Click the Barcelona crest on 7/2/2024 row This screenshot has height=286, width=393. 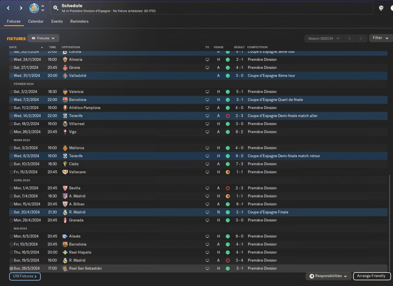(x=65, y=100)
